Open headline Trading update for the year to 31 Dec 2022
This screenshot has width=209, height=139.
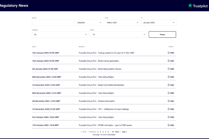(106, 53)
